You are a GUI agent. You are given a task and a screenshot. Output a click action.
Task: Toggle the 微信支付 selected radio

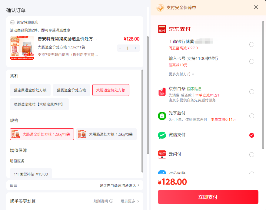252,135
